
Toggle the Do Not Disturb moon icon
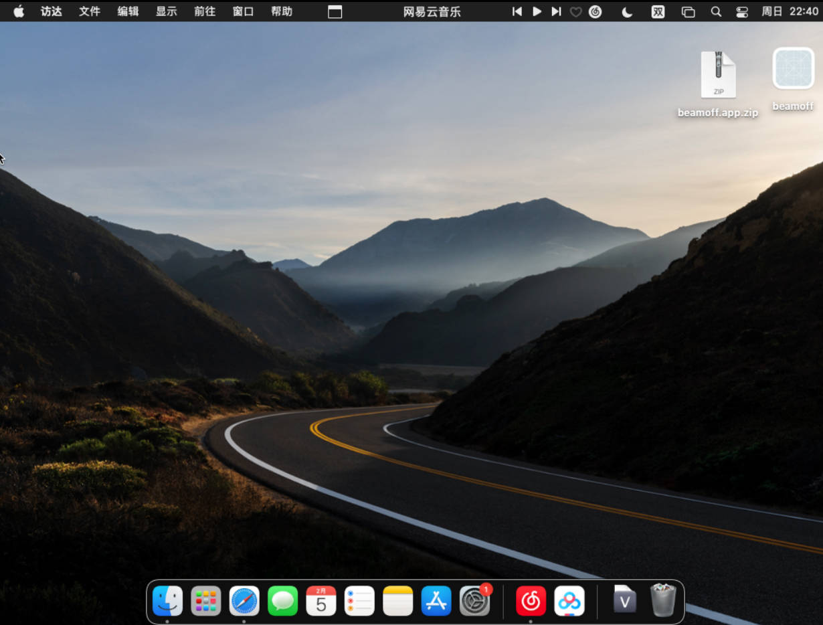[x=627, y=11]
